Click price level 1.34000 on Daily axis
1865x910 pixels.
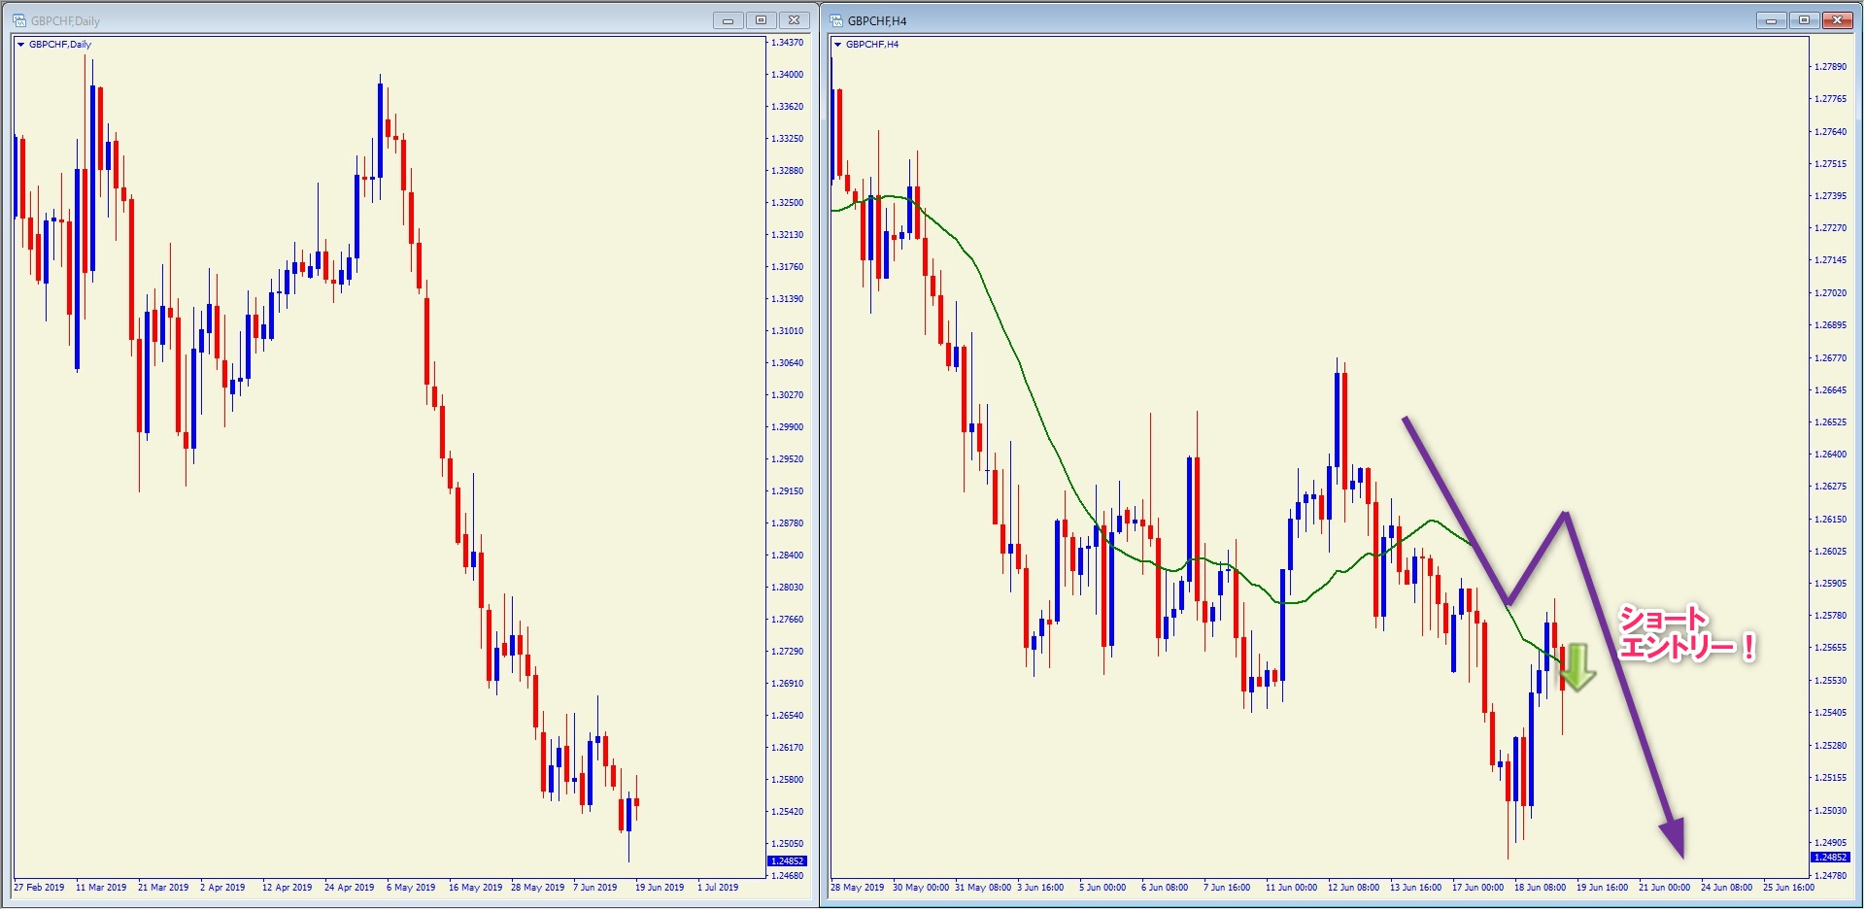[787, 75]
